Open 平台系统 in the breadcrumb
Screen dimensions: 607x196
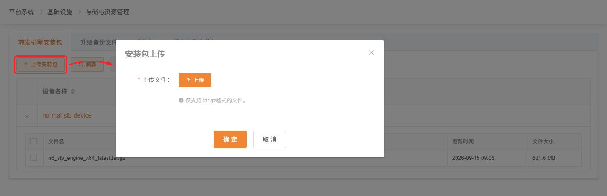tap(21, 12)
